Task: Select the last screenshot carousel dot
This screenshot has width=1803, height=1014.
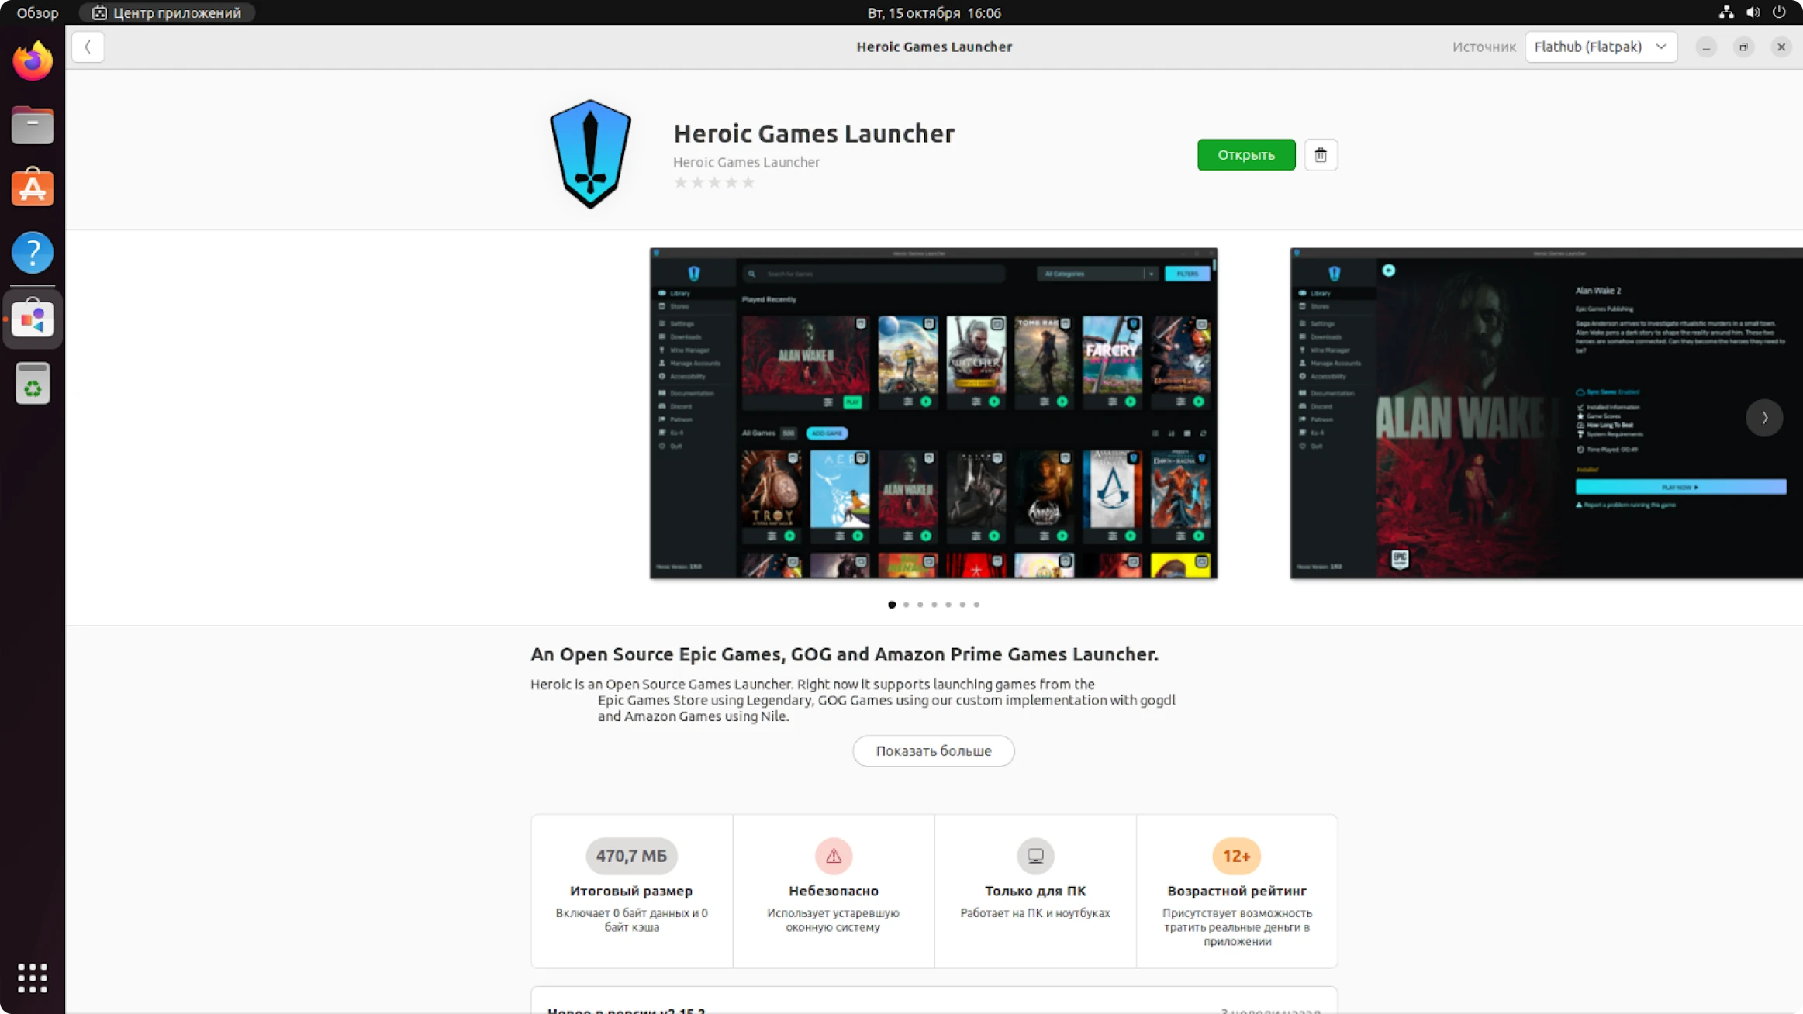Action: (x=976, y=605)
